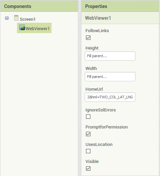Click the Components panel header
The image size is (160, 176).
pyautogui.click(x=39, y=6)
